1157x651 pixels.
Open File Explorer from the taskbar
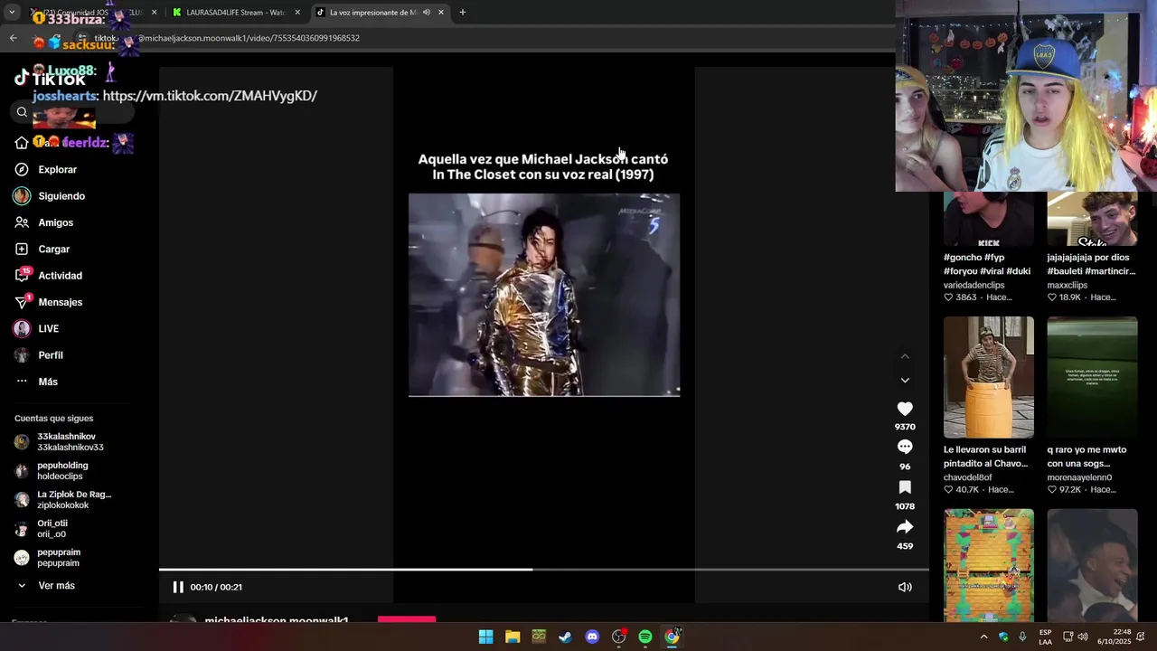[513, 637]
